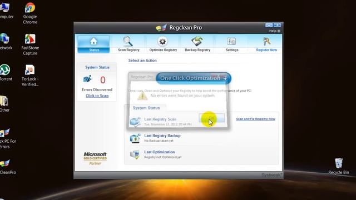Click the Click to Scan link
The width and height of the screenshot is (356, 200).
click(97, 96)
